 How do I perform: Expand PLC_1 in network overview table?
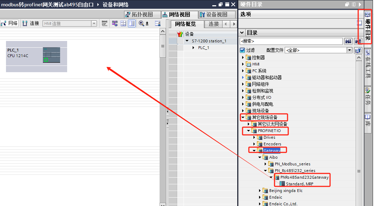click(193, 48)
